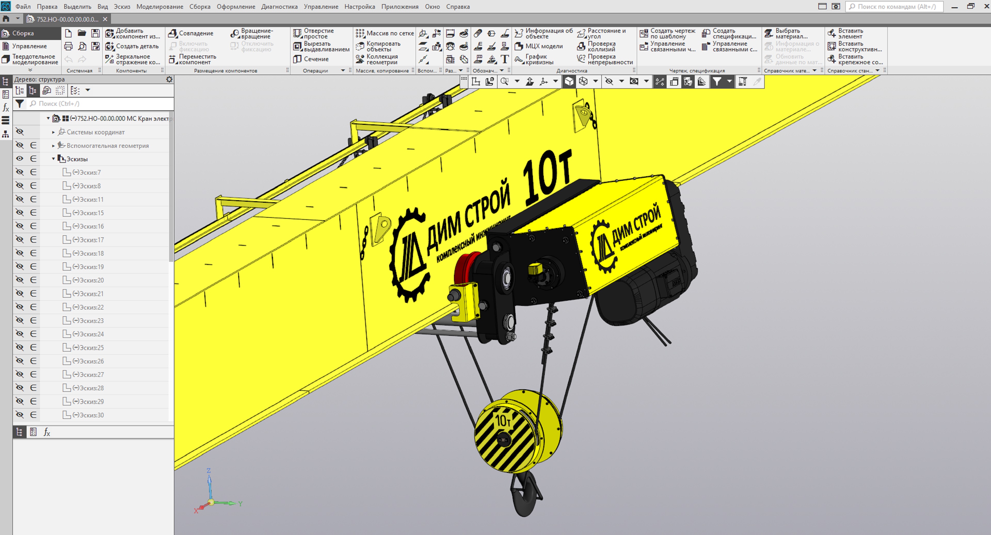The height and width of the screenshot is (535, 991).
Task: Click the Print icon in toolbar
Action: click(x=68, y=46)
